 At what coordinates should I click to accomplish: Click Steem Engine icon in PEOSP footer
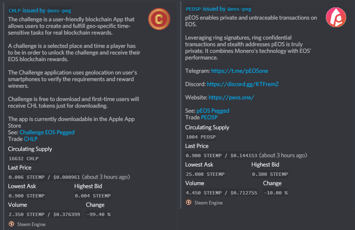[188, 202]
